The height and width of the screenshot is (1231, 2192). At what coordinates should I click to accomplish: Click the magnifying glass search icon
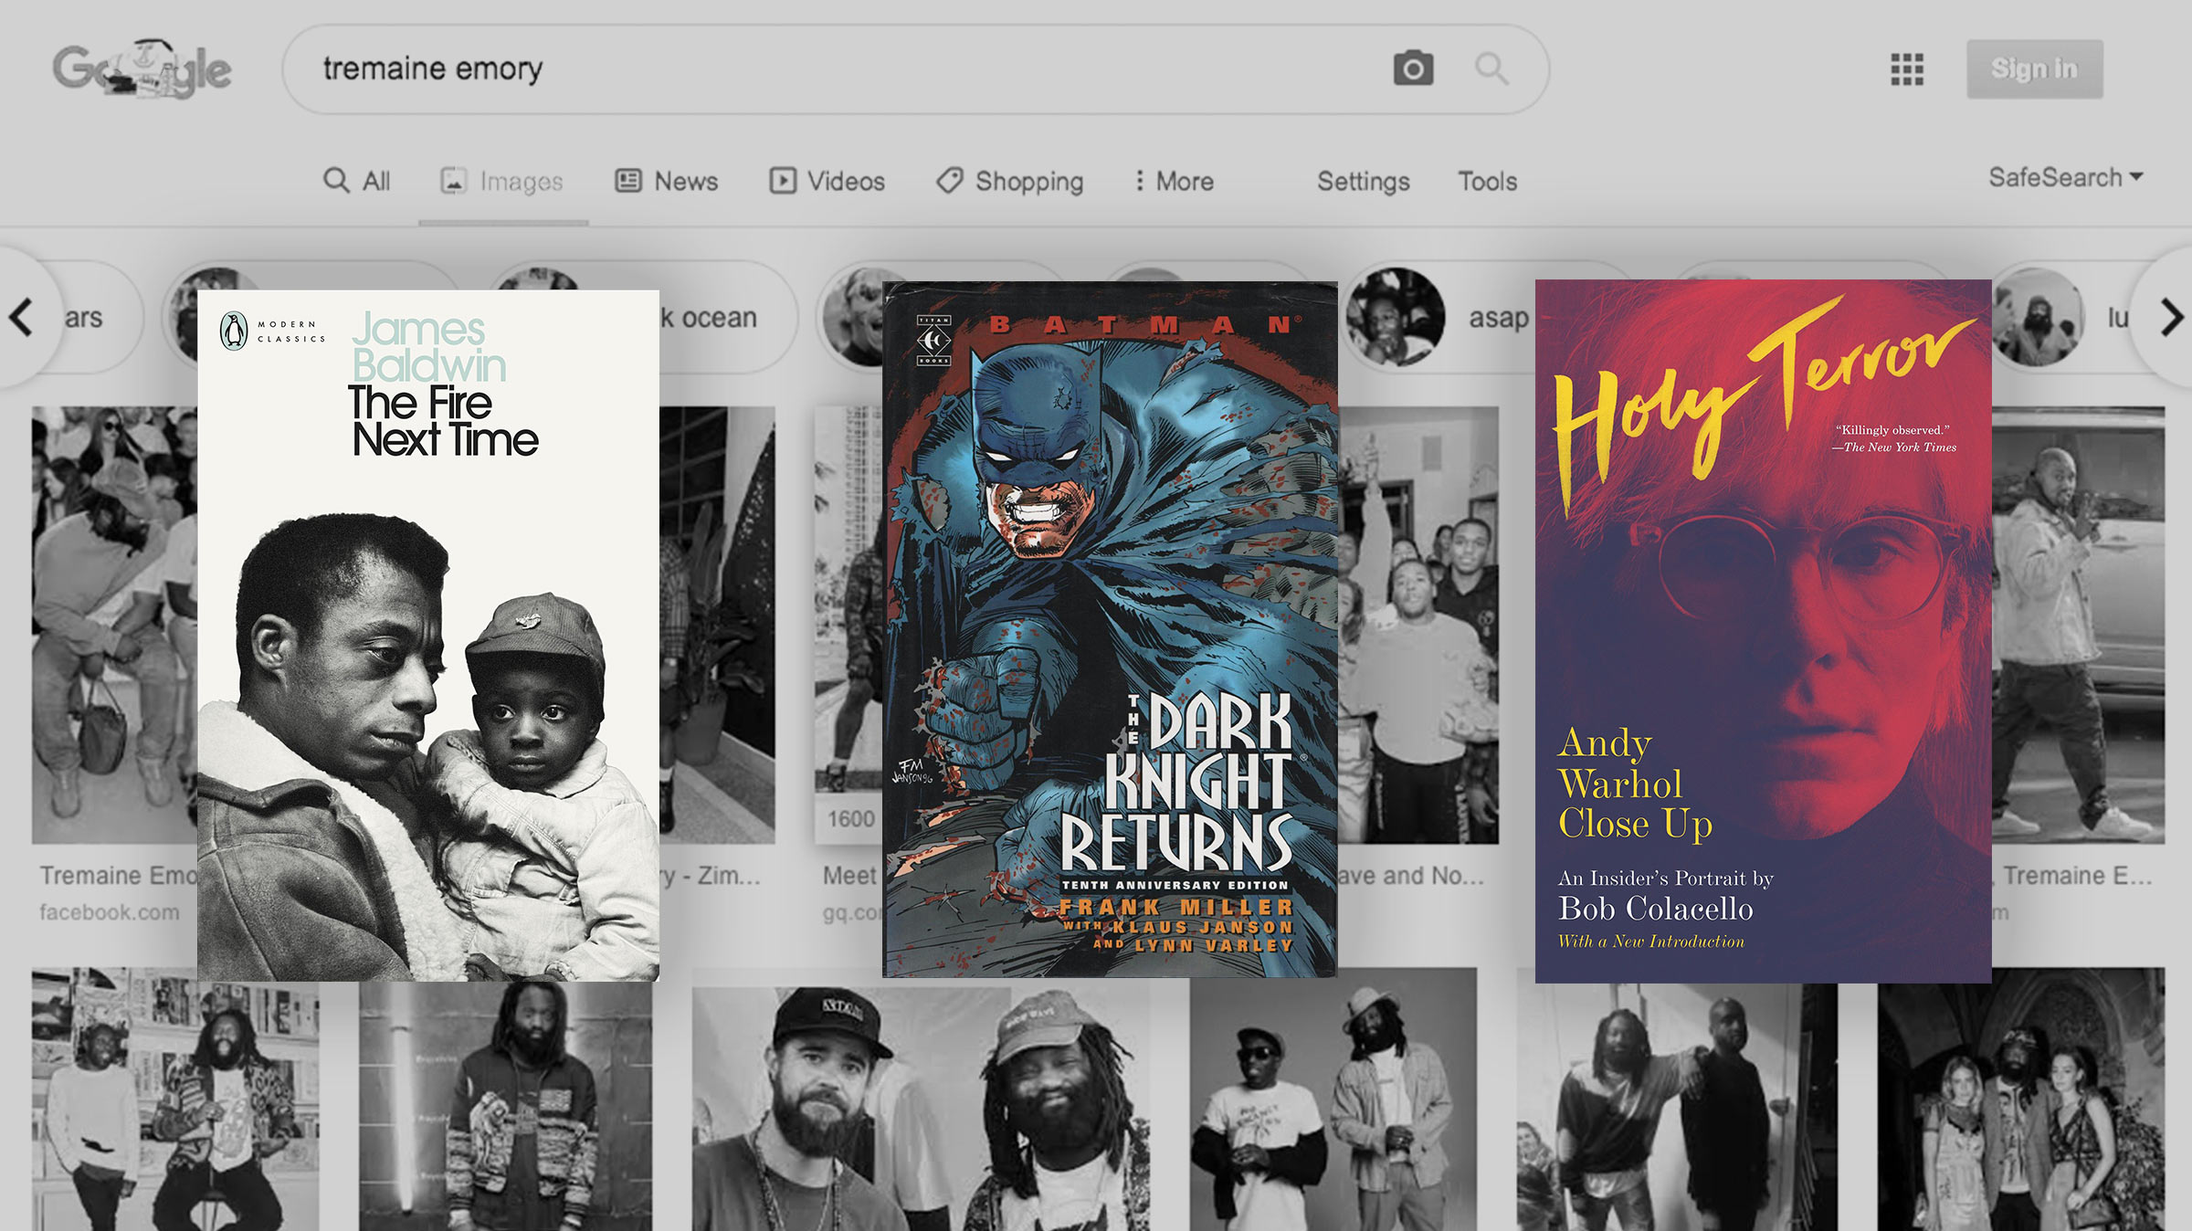[x=1491, y=68]
